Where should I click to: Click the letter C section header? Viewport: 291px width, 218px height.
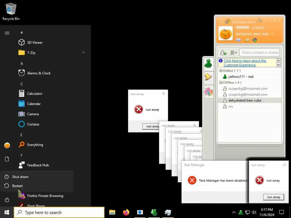pyautogui.click(x=22, y=84)
